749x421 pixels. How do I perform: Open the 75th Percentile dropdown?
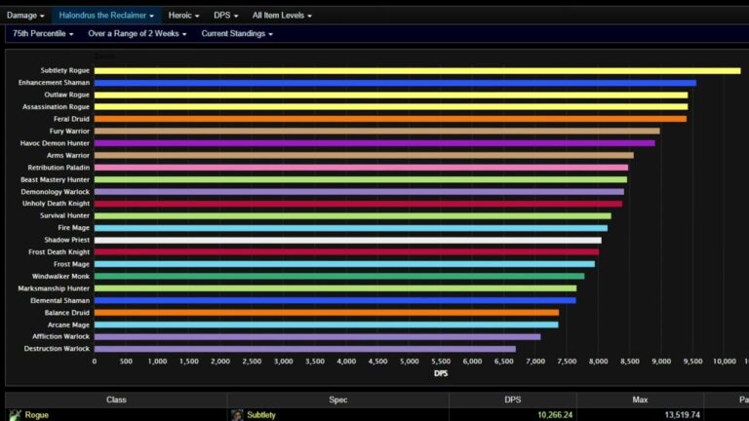(x=43, y=33)
